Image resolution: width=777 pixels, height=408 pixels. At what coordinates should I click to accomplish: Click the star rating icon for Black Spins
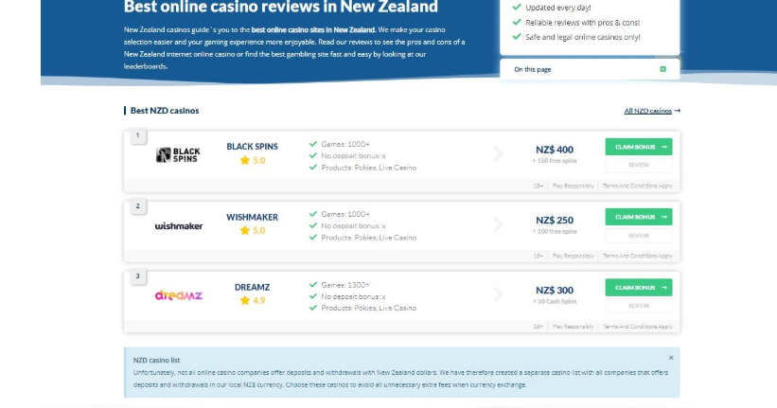coord(245,160)
